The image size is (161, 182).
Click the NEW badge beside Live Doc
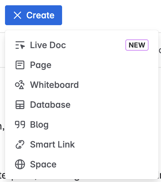point(137,45)
